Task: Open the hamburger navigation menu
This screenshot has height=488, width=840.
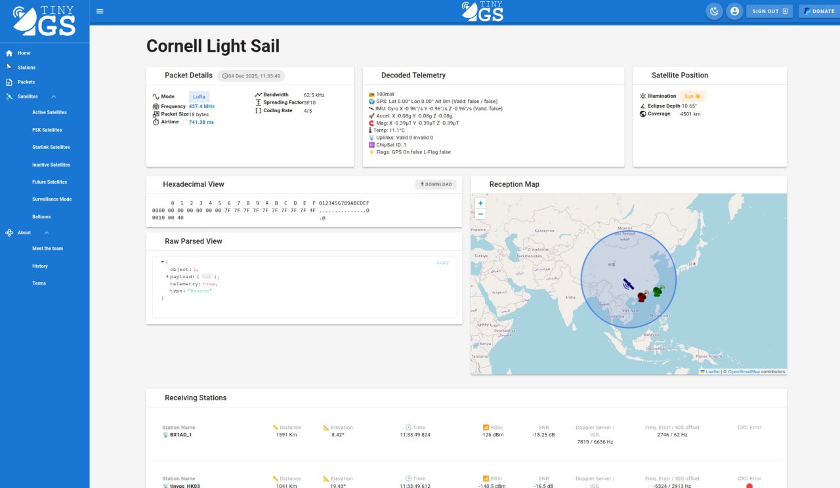Action: (100, 11)
